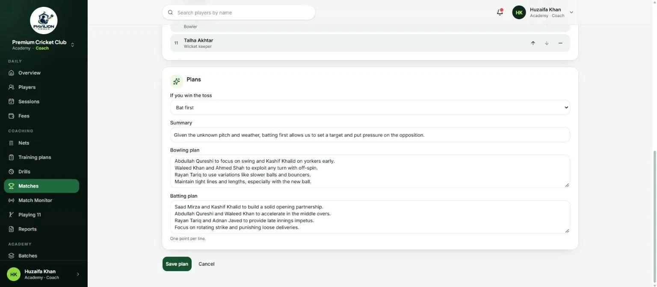
Task: Open the Players page
Action: tap(41, 87)
